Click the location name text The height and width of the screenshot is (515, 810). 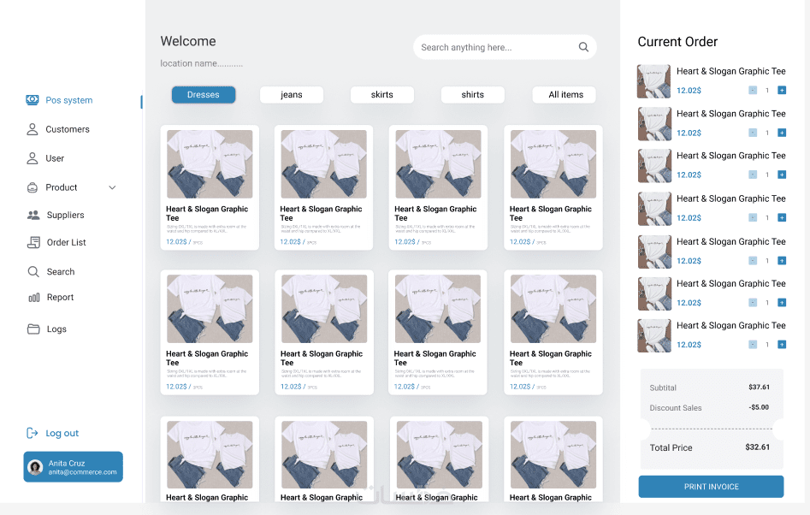(x=202, y=63)
